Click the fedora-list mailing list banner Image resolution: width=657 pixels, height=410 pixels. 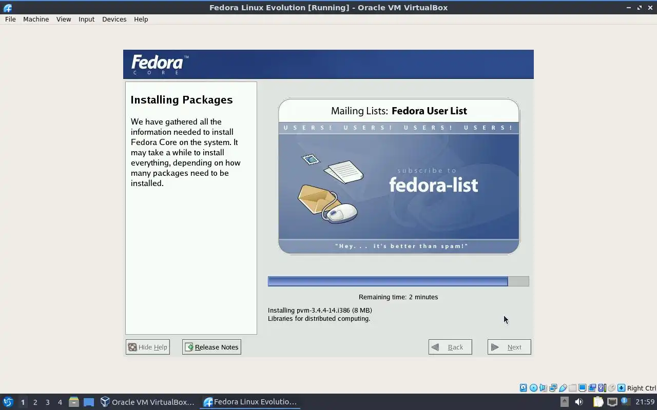pos(399,176)
